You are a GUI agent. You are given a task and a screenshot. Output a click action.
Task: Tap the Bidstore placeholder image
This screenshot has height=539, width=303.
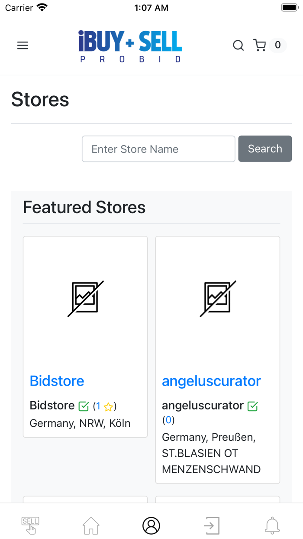(x=85, y=299)
